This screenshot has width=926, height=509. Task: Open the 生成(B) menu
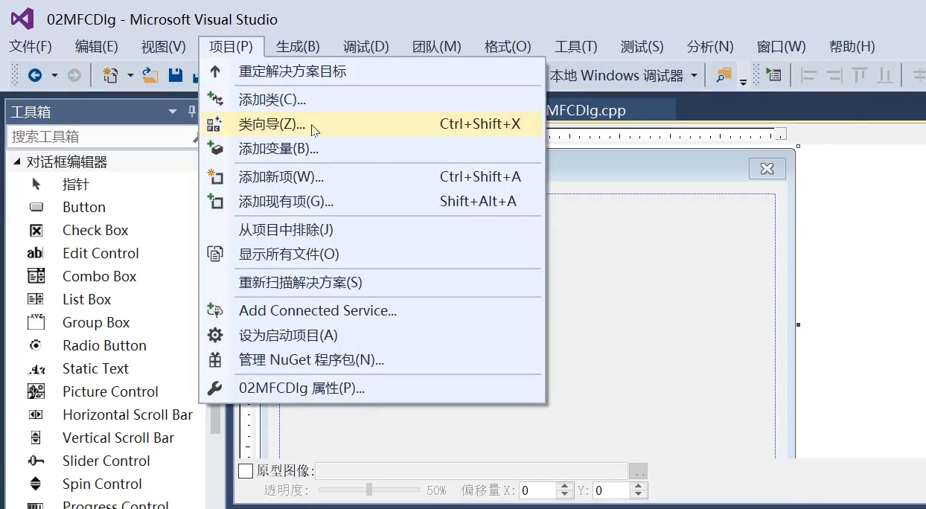[x=298, y=46]
